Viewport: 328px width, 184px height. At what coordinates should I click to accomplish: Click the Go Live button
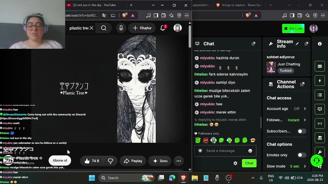point(293,28)
